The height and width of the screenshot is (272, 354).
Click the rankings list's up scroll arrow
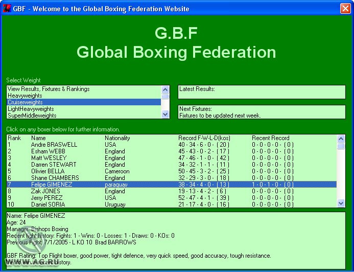(341, 139)
